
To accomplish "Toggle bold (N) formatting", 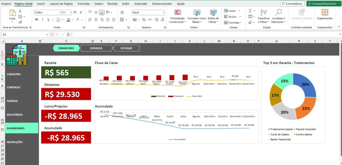I will pos(36,20).
